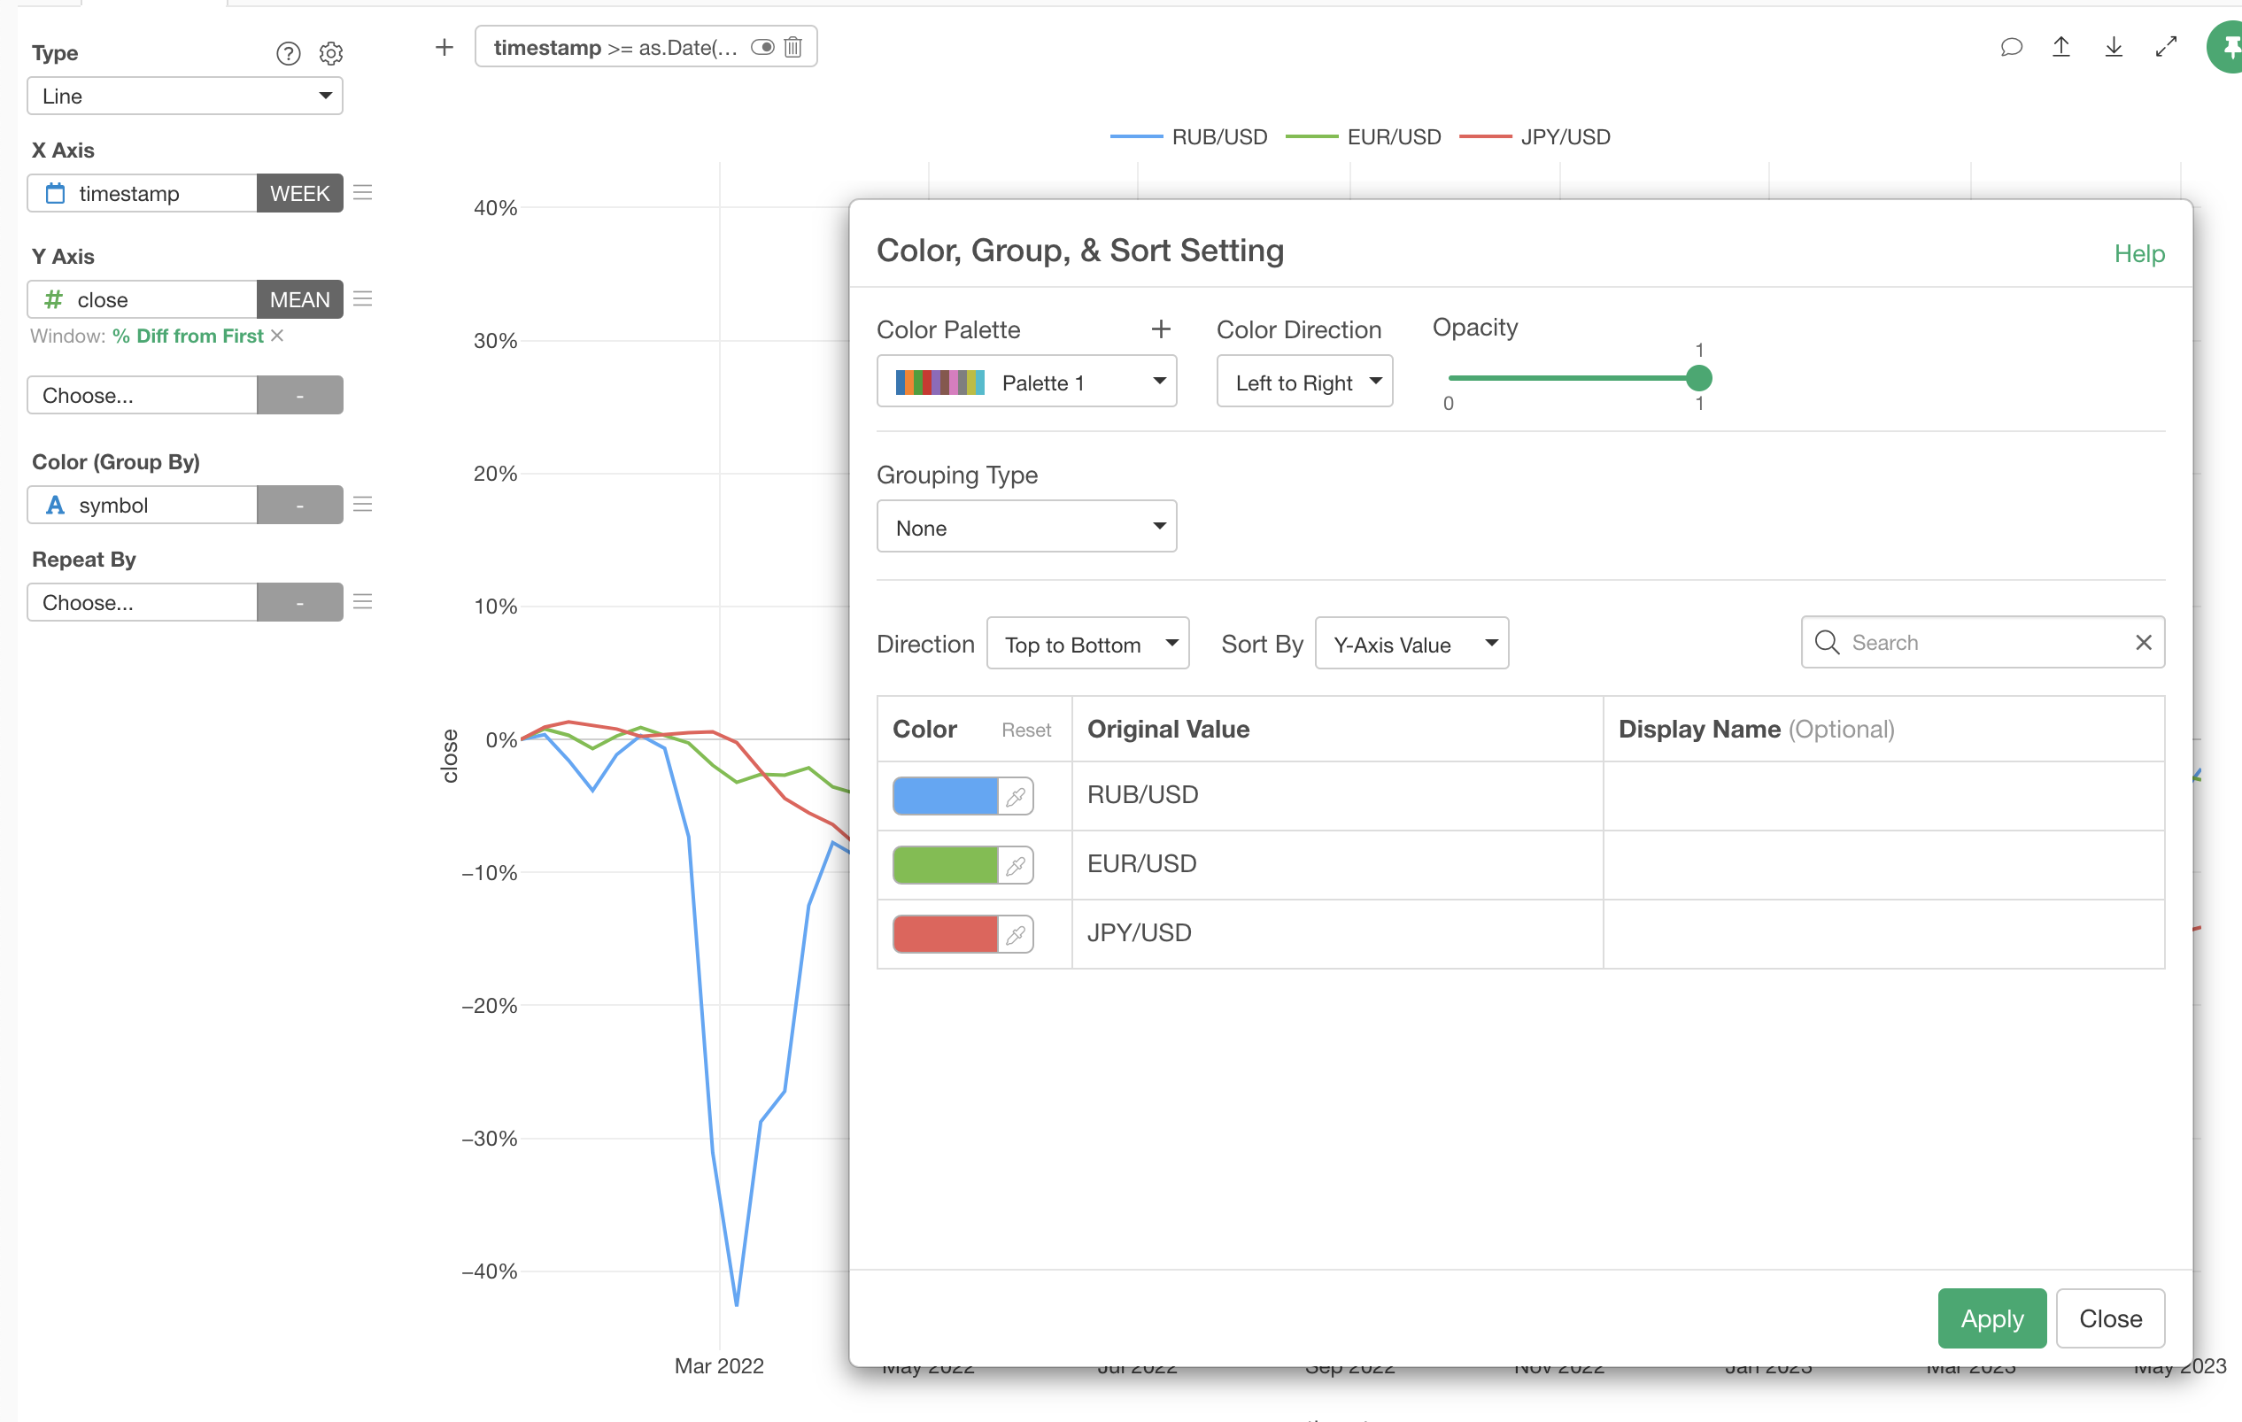
Task: Pick color with JPY/USD eyedropper
Action: coord(1016,934)
